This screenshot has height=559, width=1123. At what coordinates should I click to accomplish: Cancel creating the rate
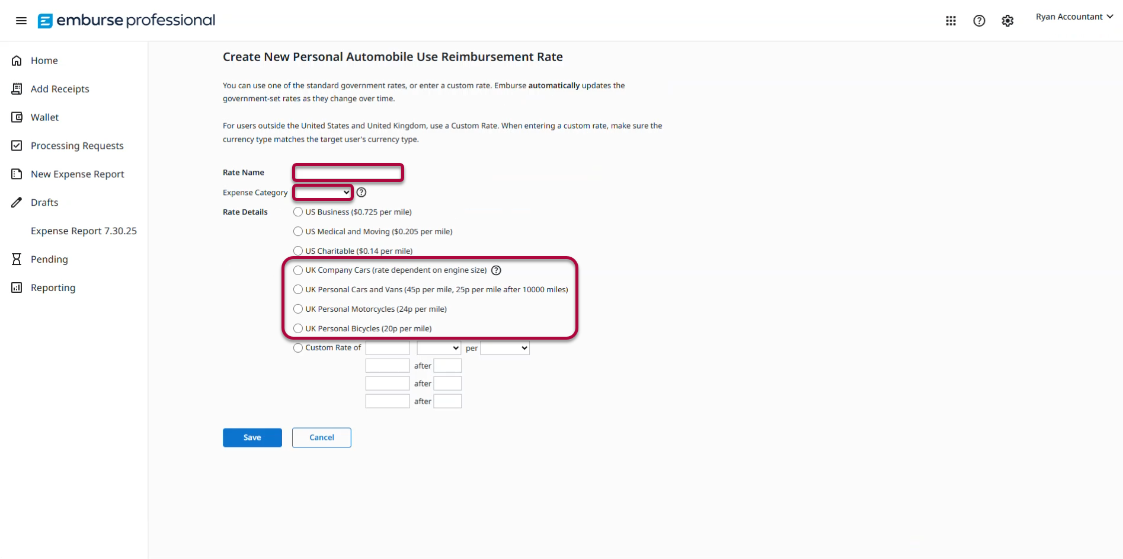[x=321, y=437]
